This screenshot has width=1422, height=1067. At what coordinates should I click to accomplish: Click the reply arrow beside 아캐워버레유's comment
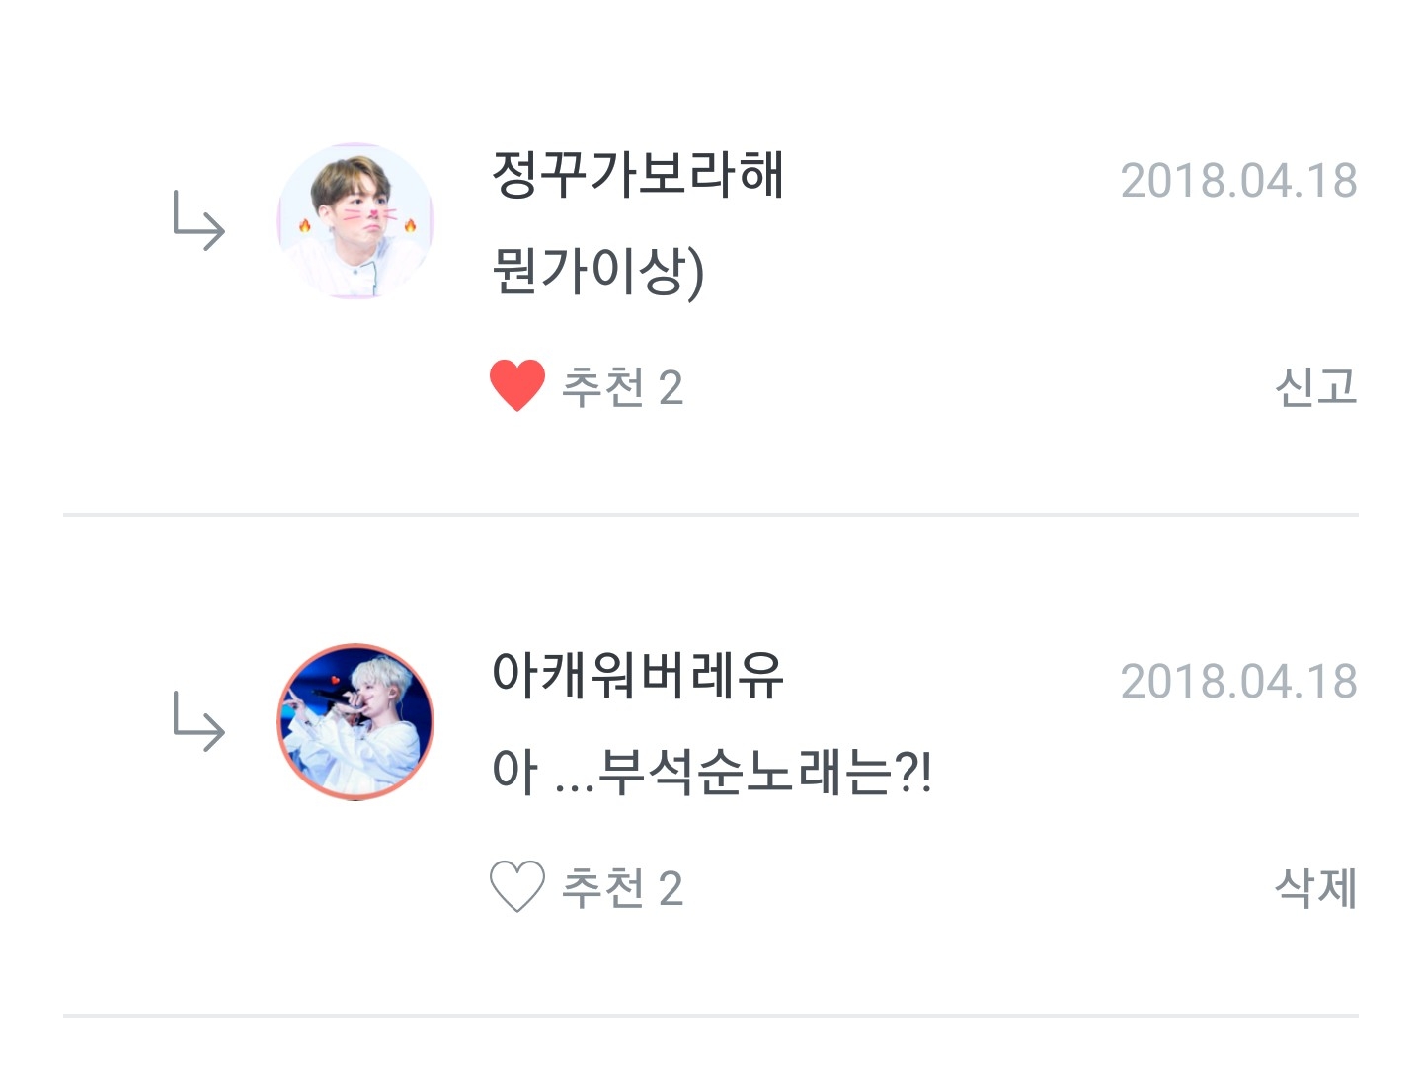198,722
